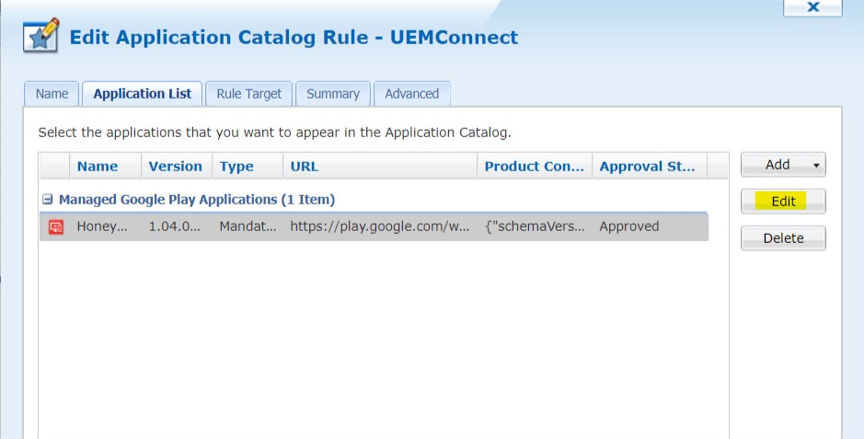Click the {"schemaVers... configuration cell

tap(535, 226)
